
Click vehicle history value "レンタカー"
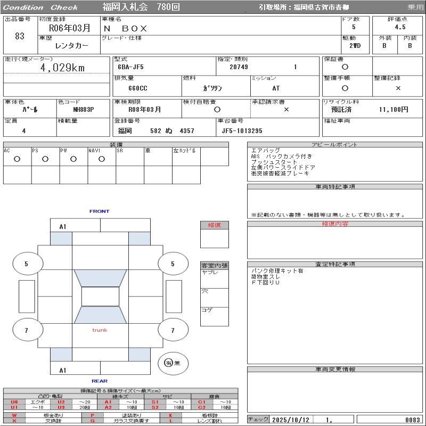click(71, 46)
